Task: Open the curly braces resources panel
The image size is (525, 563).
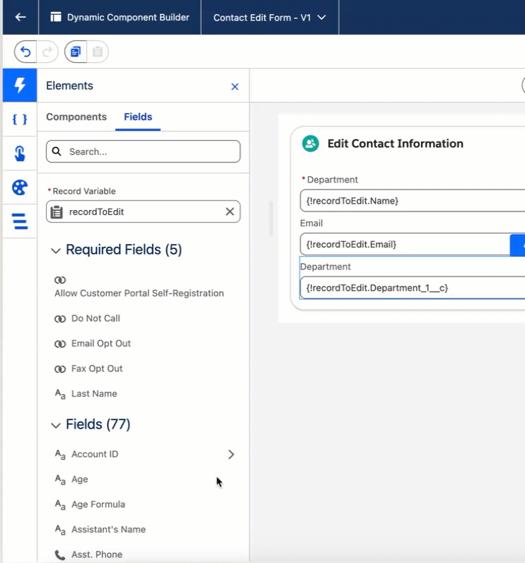Action: [x=20, y=120]
